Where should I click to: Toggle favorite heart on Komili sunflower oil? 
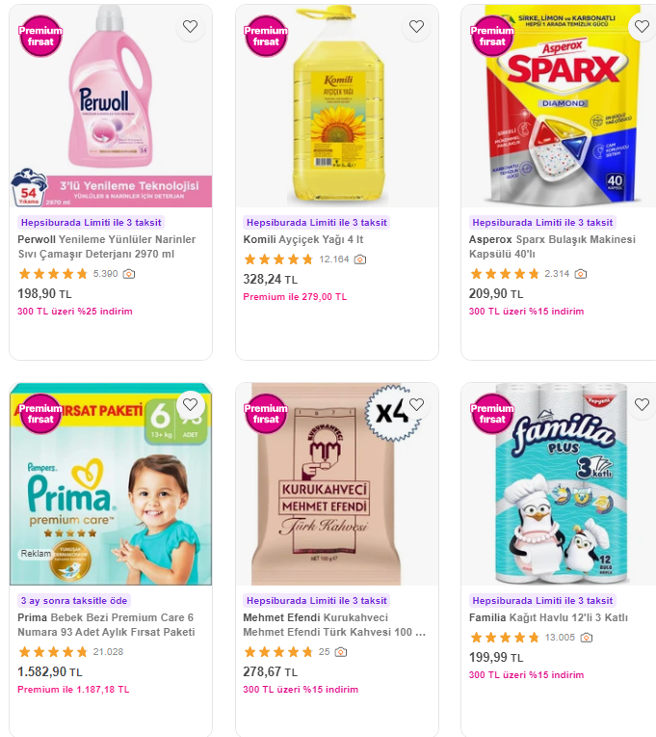click(x=416, y=27)
